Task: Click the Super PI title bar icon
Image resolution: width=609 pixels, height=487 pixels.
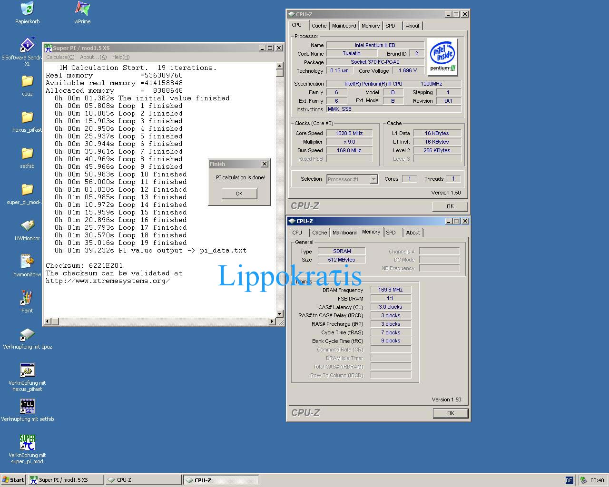Action: 48,48
